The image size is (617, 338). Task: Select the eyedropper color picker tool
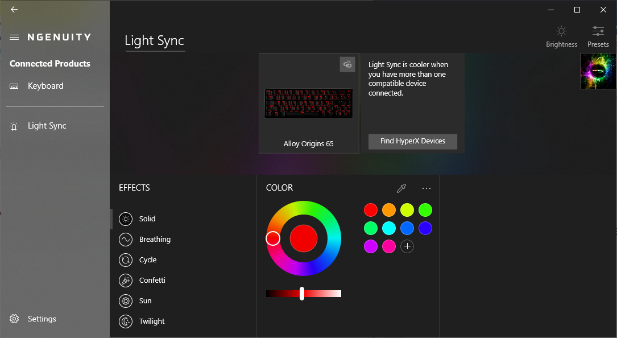[401, 188]
